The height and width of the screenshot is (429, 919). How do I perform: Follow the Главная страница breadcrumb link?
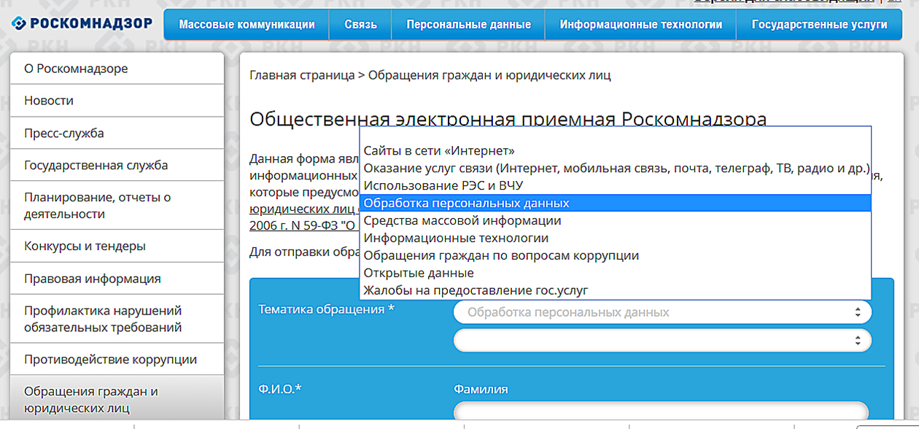coord(302,75)
